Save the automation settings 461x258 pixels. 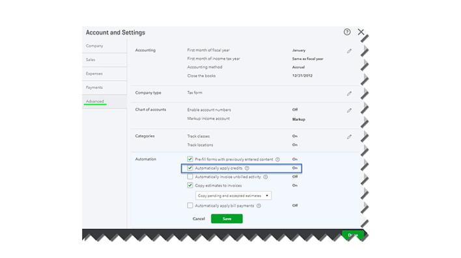227,218
